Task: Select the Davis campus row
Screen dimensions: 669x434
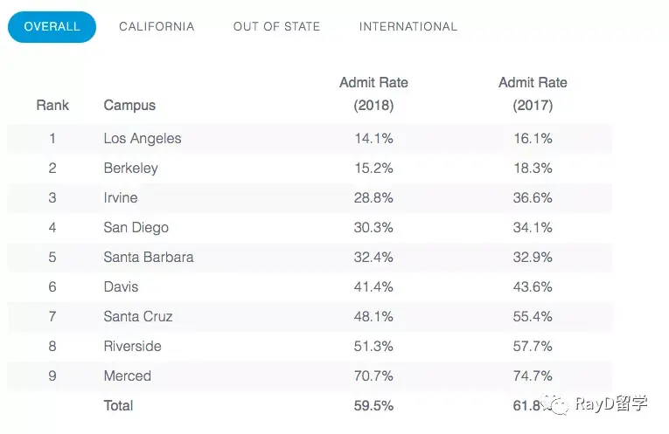Action: pos(310,286)
